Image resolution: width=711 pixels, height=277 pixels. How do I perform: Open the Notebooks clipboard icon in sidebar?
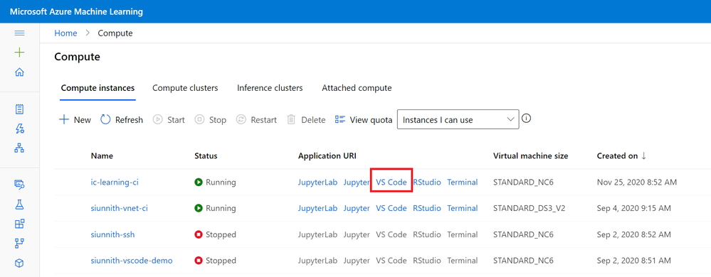(x=19, y=109)
